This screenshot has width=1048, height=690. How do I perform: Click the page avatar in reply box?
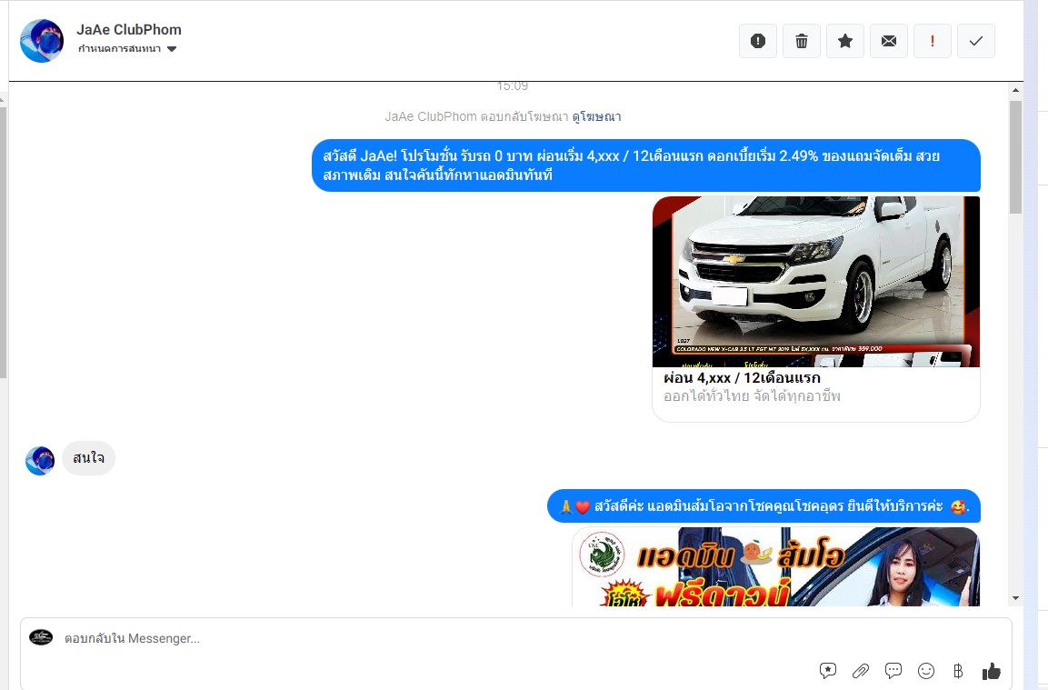pos(41,637)
